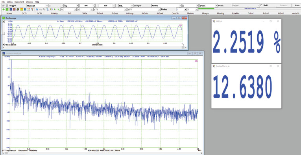Select the THD tab in panel bar

tap(69, 13)
